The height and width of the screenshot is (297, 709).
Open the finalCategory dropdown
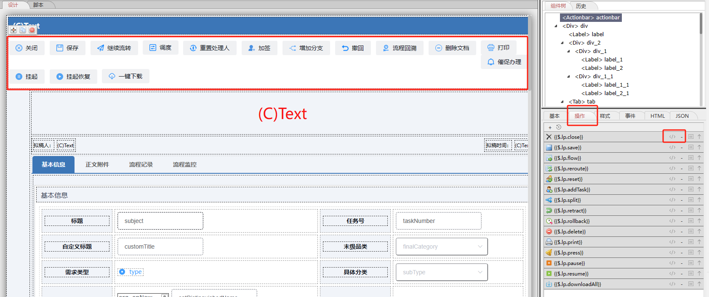pos(442,247)
